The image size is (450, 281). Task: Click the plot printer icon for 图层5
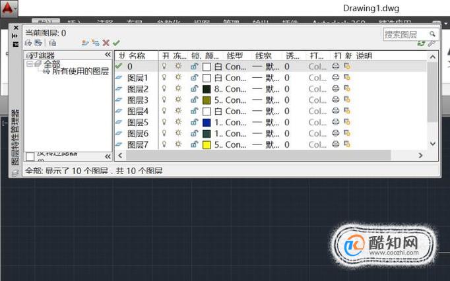pos(335,122)
